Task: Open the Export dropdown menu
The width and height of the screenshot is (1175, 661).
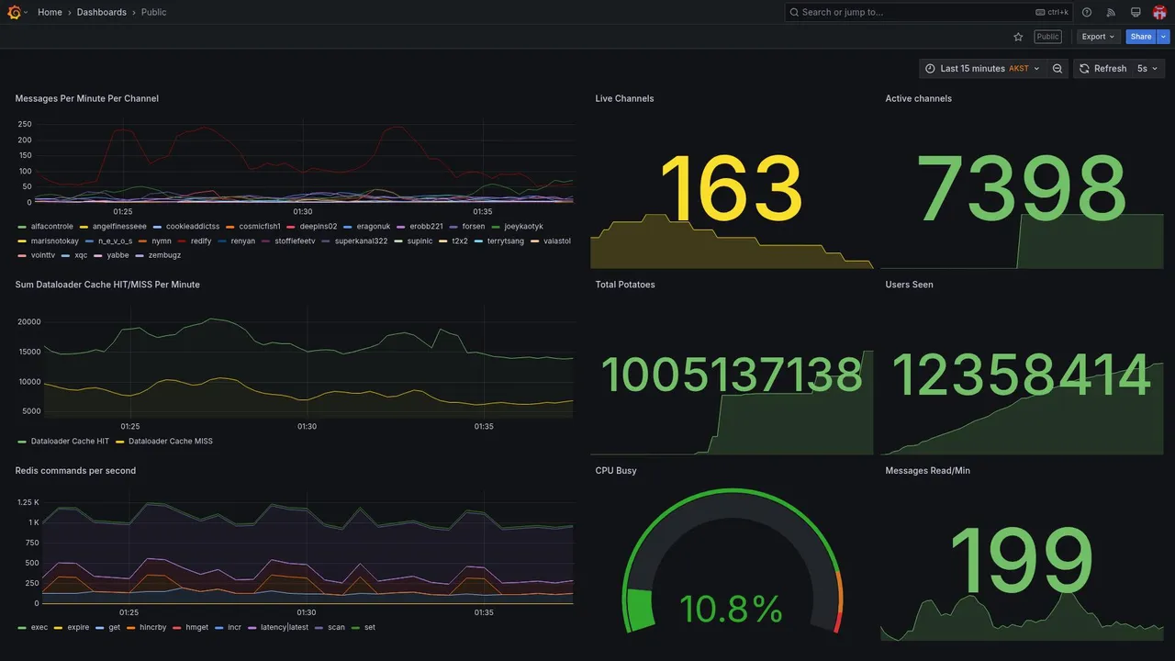Action: pyautogui.click(x=1098, y=37)
